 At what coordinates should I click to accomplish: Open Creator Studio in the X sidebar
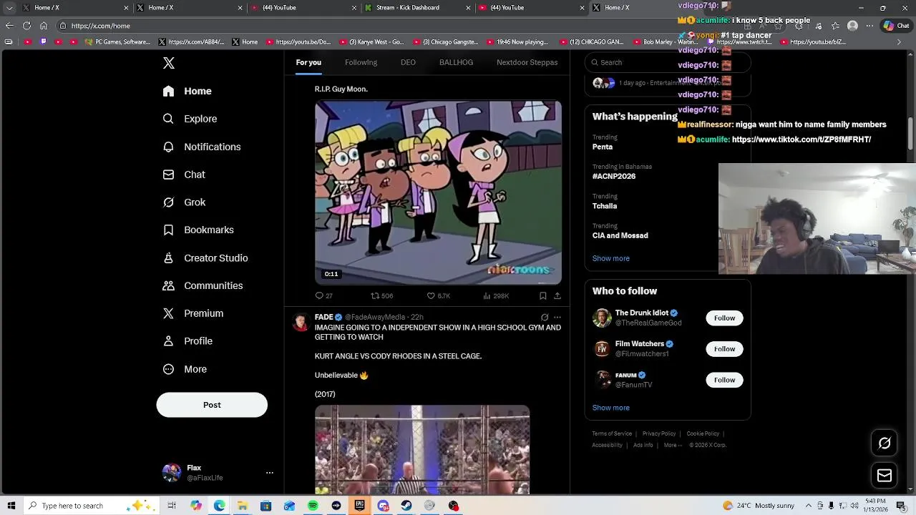click(205, 258)
